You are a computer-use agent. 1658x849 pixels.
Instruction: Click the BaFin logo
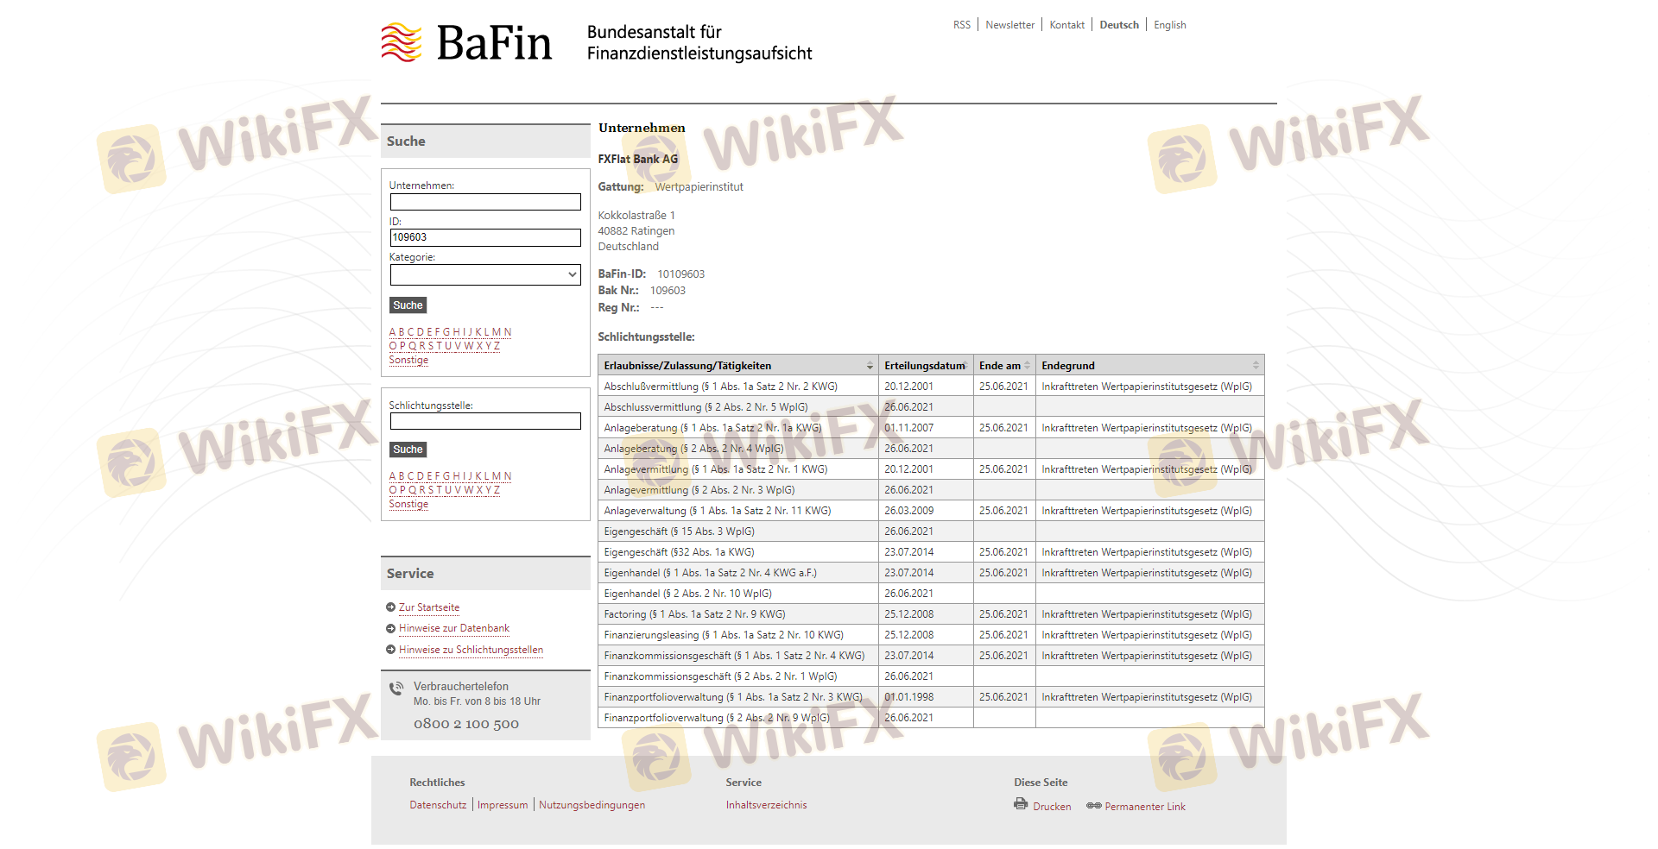click(x=466, y=43)
